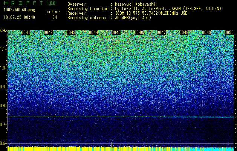Click the 0043 time marker

[x=71, y=32]
